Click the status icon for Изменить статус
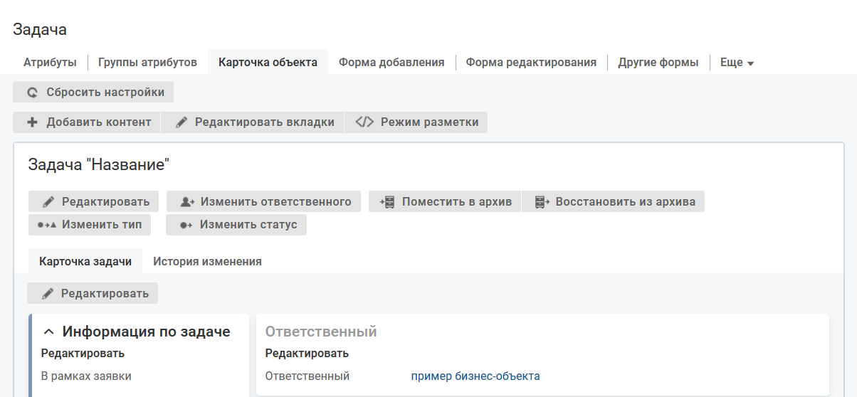This screenshot has height=397, width=857. pos(186,226)
